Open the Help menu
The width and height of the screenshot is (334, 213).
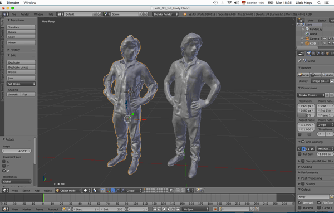click(51, 14)
